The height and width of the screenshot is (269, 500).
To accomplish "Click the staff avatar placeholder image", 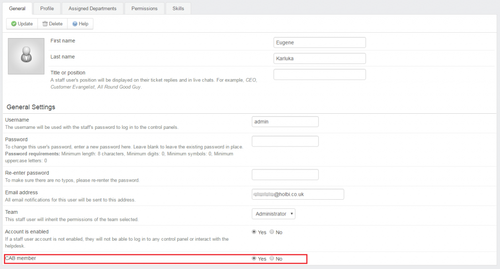I will click(x=26, y=57).
